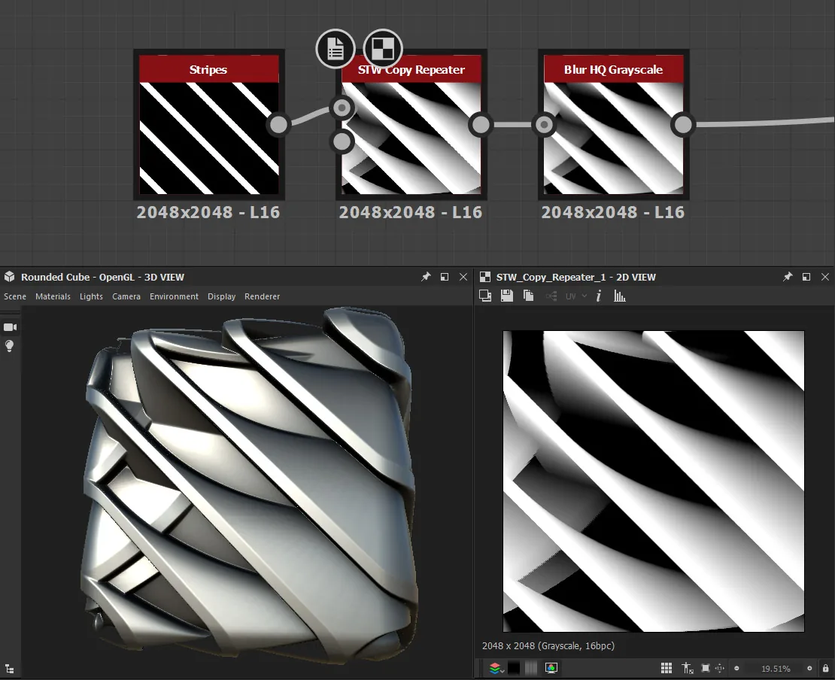This screenshot has height=680, width=835.
Task: Click the light bulb icon in 3D view
Action: pos(10,346)
